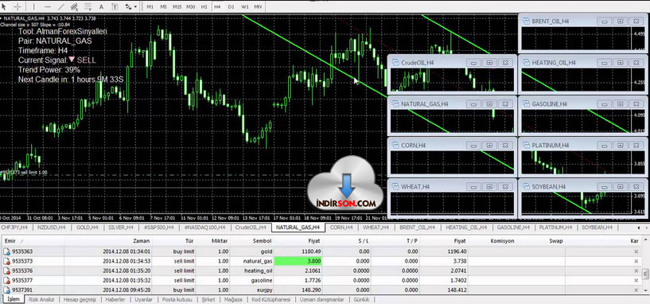Switch timeframe to H1
Screen dimensions: 650x304
(204, 6)
